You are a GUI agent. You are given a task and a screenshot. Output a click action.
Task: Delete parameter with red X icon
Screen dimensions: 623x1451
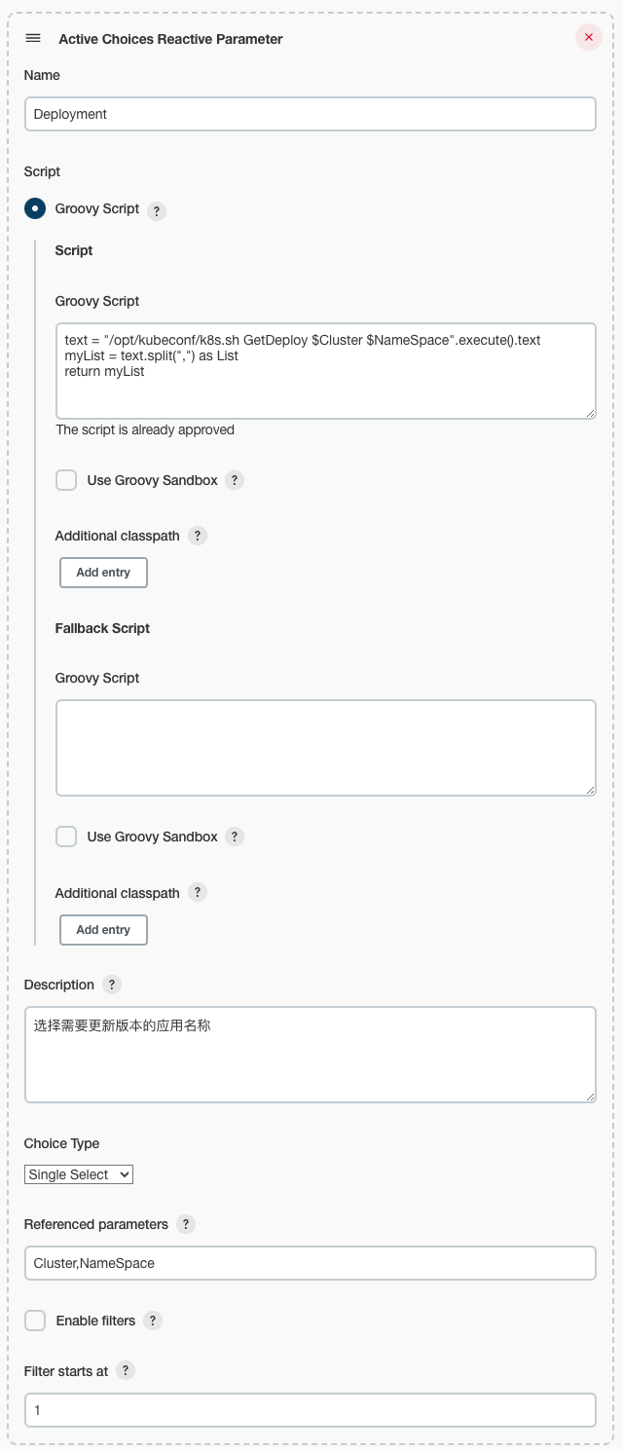point(588,37)
